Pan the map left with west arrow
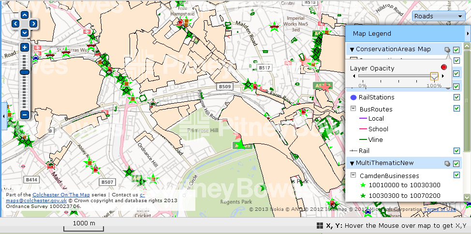471x234 pixels. point(15,23)
